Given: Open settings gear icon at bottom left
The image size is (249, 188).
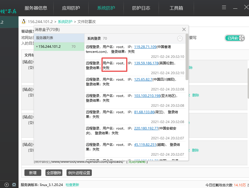Looking at the screenshot, I should click(x=14, y=185).
